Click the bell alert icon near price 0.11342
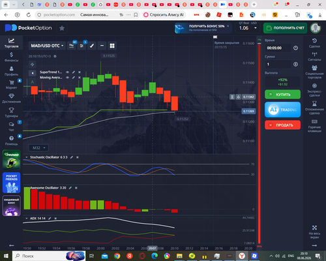Viewport: 326px width, 261px height. (238, 97)
